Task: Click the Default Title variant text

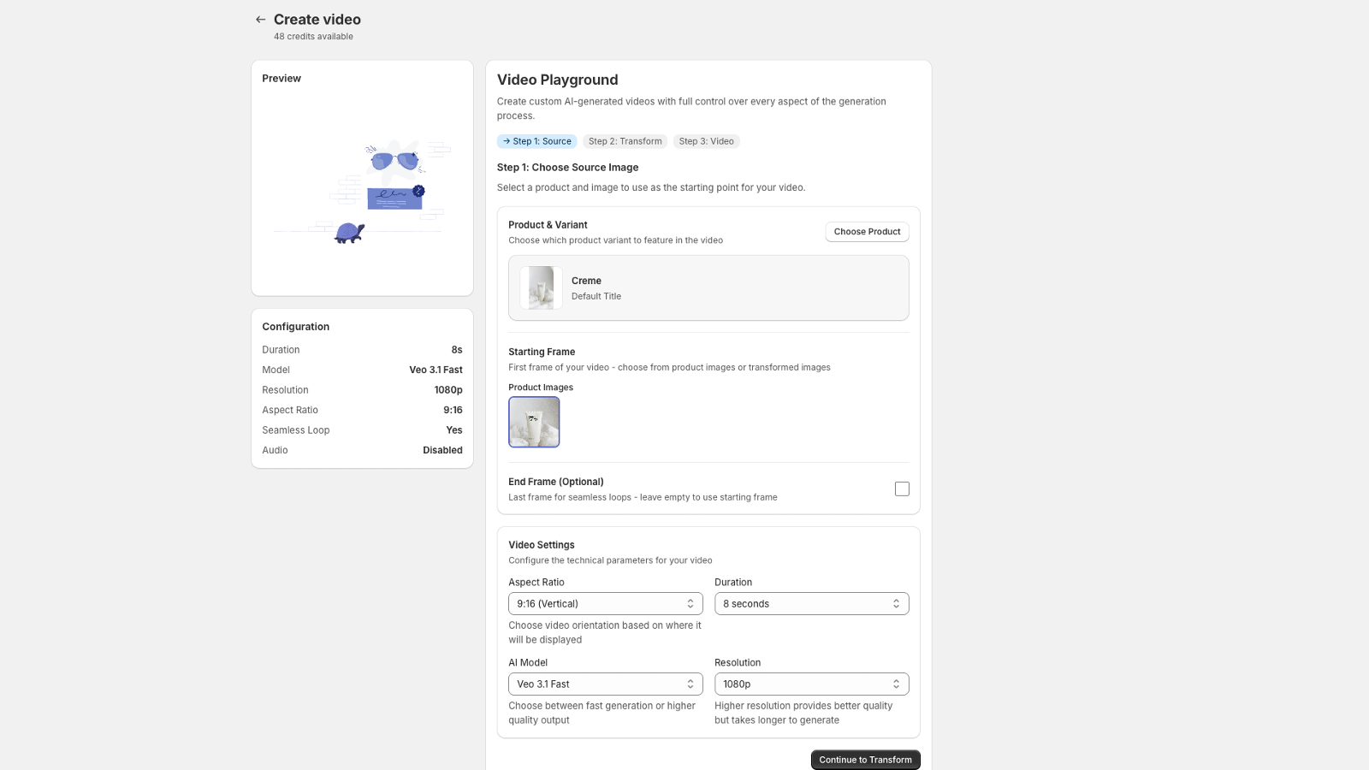Action: coord(596,297)
